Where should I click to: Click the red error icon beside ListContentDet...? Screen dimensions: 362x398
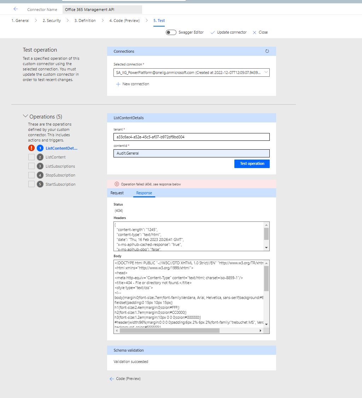pos(31,148)
